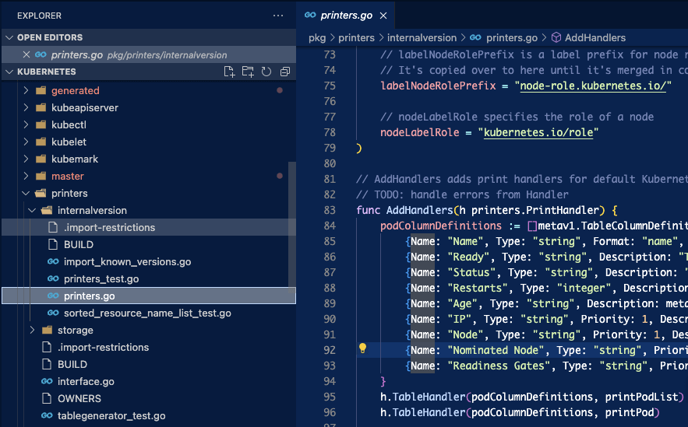The width and height of the screenshot is (688, 427).
Task: Close printers.go in Open Editors list
Action: pyautogui.click(x=26, y=55)
